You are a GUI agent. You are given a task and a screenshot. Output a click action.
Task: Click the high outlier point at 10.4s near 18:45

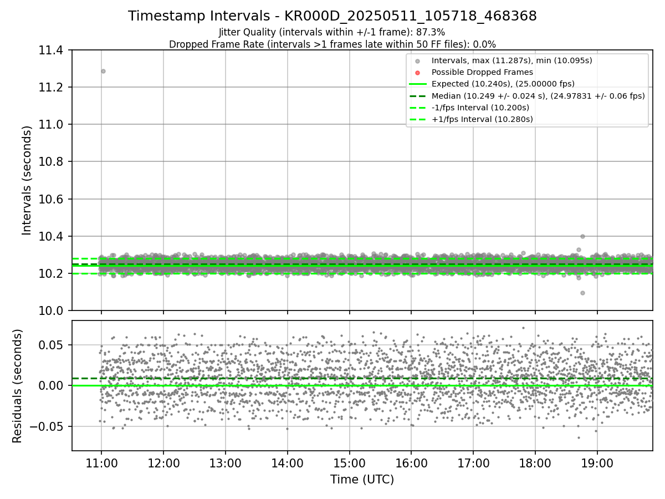tap(582, 236)
